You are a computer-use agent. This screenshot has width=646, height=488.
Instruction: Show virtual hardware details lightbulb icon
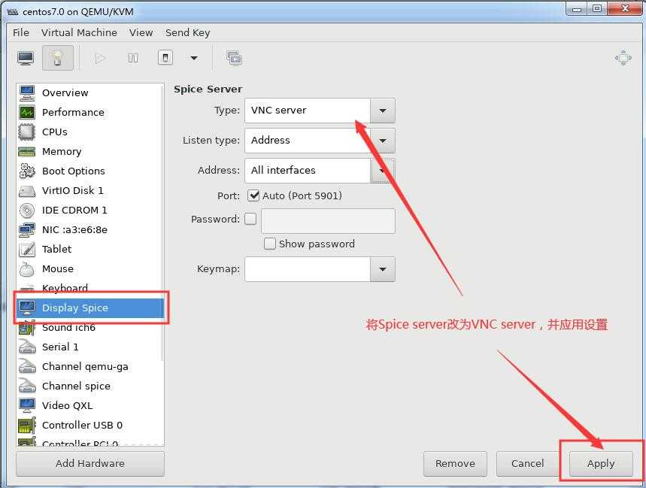58,58
